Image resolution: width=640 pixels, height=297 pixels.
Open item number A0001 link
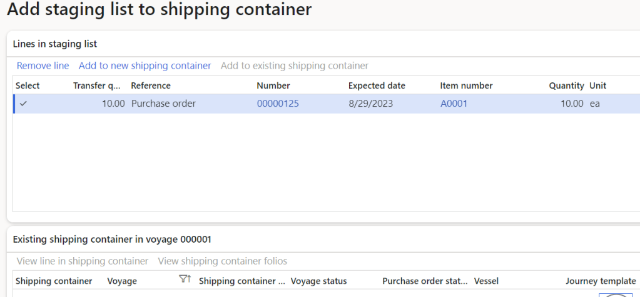tap(454, 104)
